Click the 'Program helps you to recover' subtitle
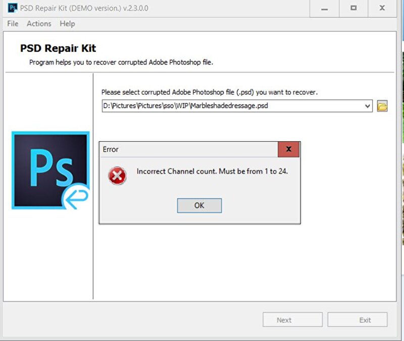Viewport: 404px width, 341px height. 121,62
